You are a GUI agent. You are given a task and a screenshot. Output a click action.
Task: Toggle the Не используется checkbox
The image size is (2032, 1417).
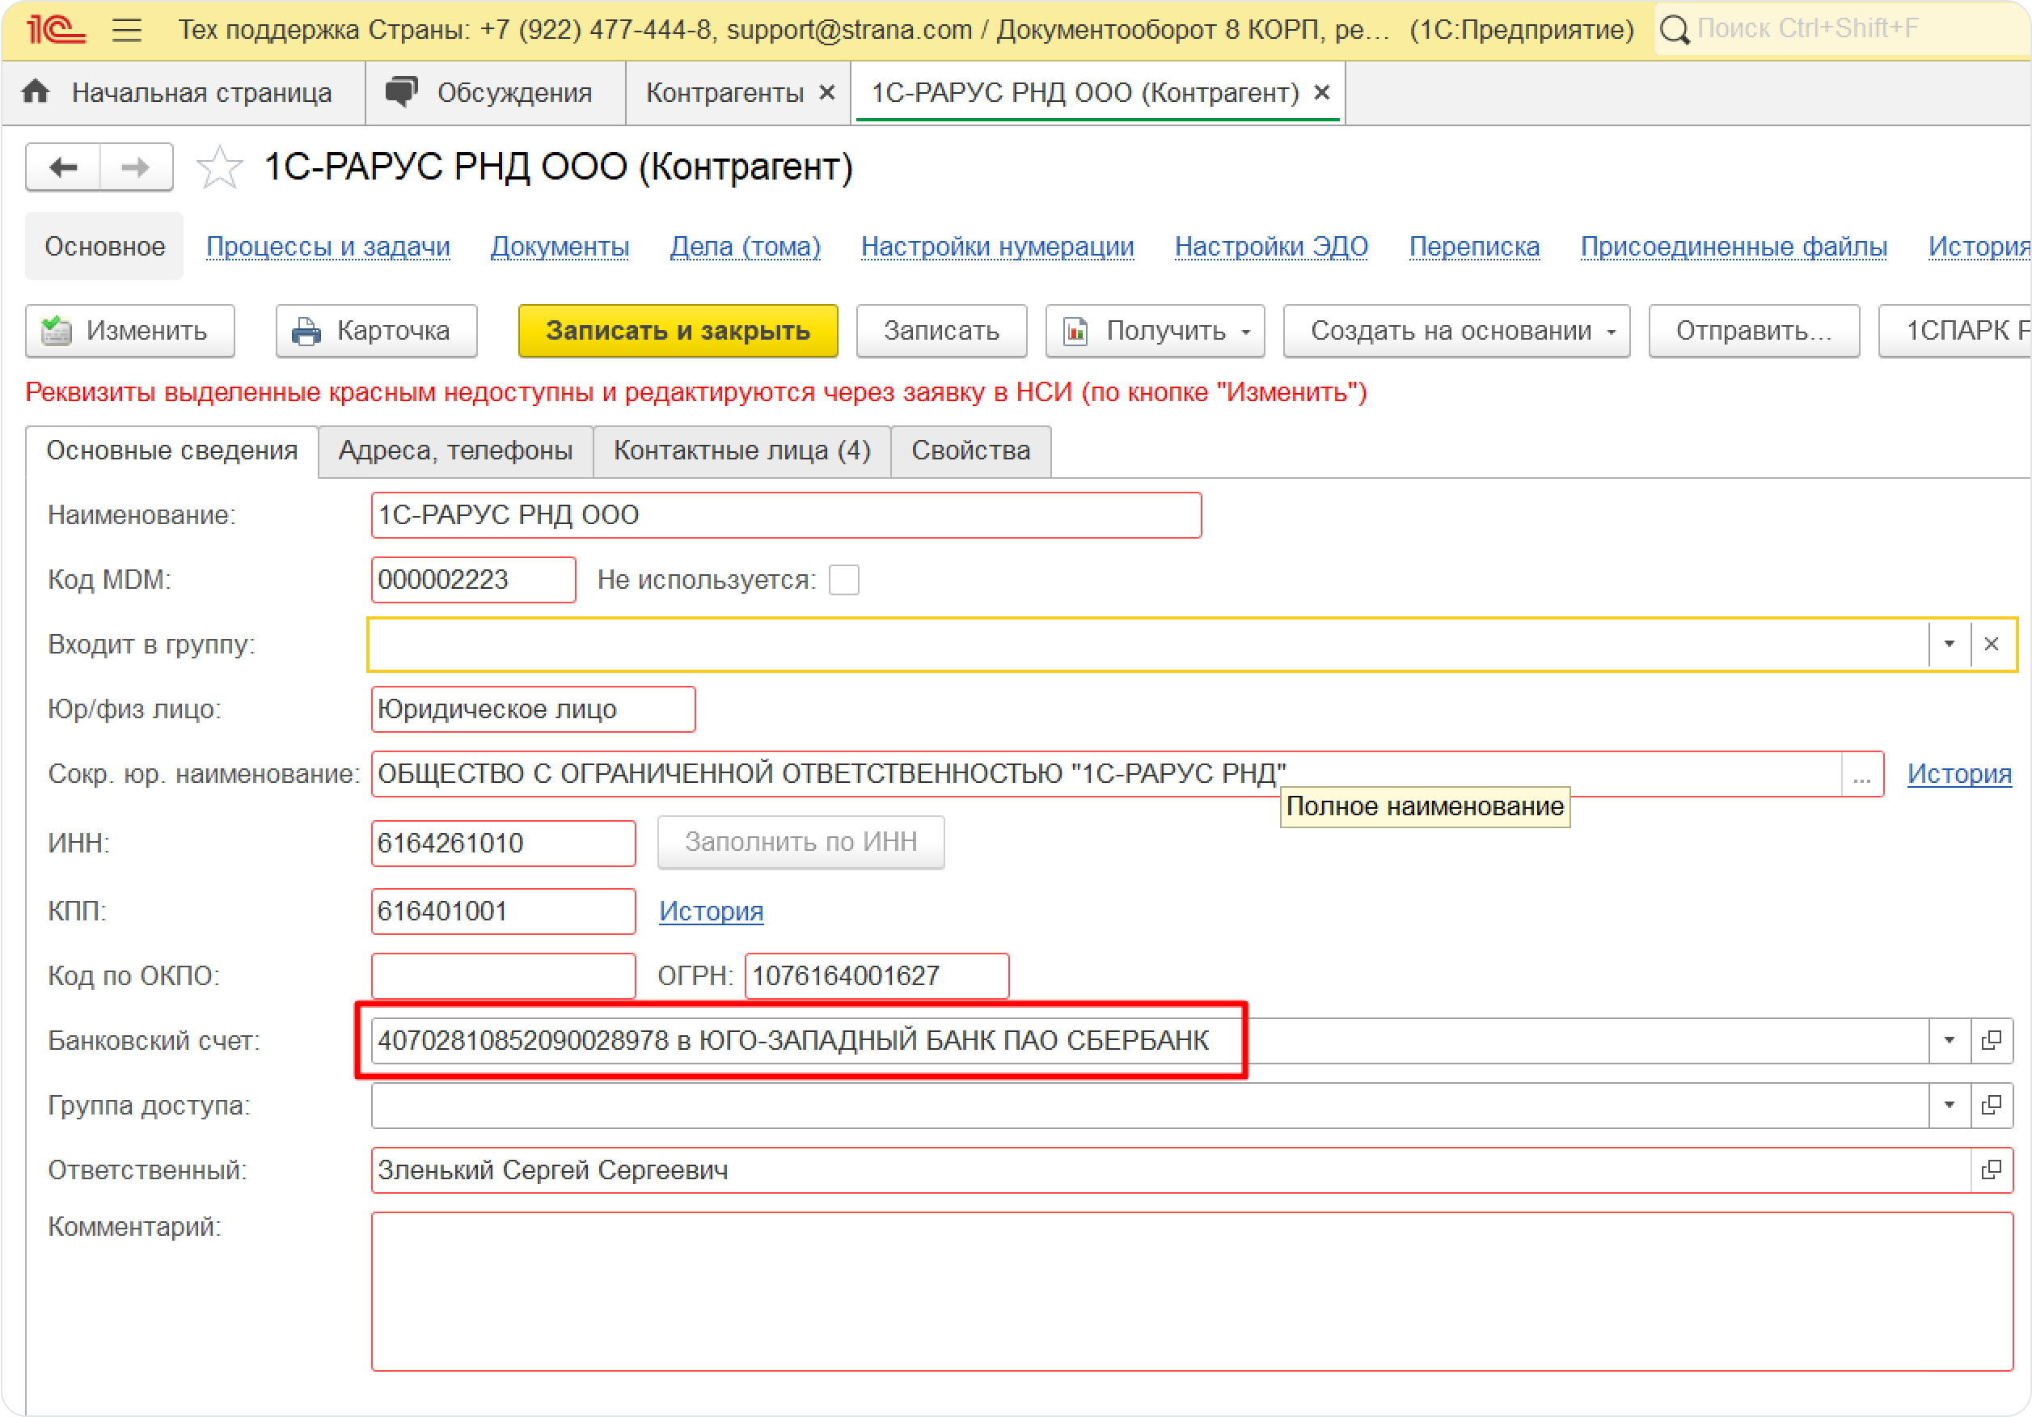coord(843,580)
